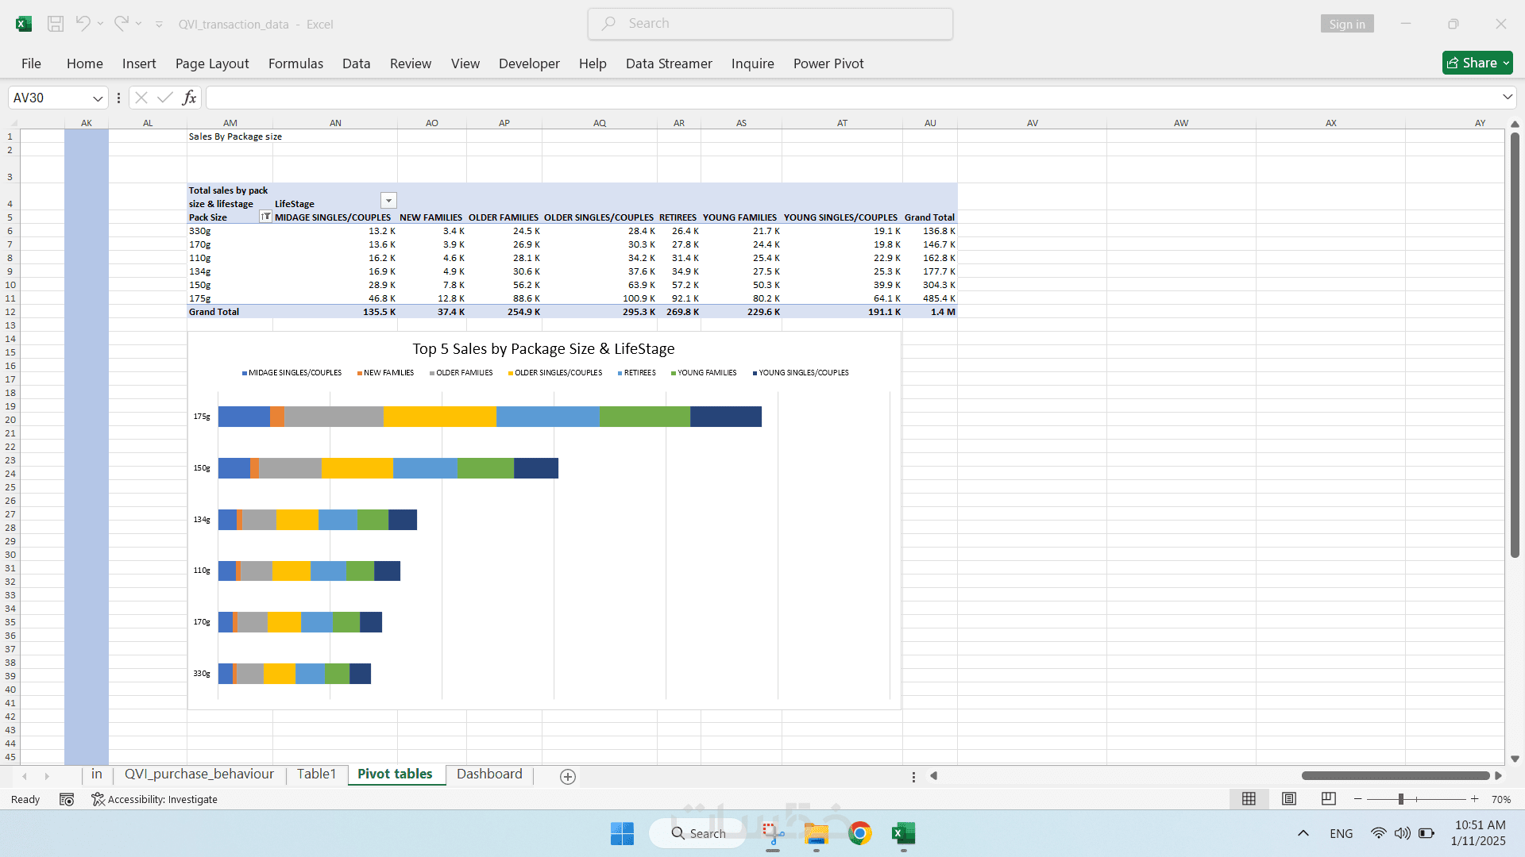Click the Sign in button
1525x857 pixels.
click(1346, 24)
